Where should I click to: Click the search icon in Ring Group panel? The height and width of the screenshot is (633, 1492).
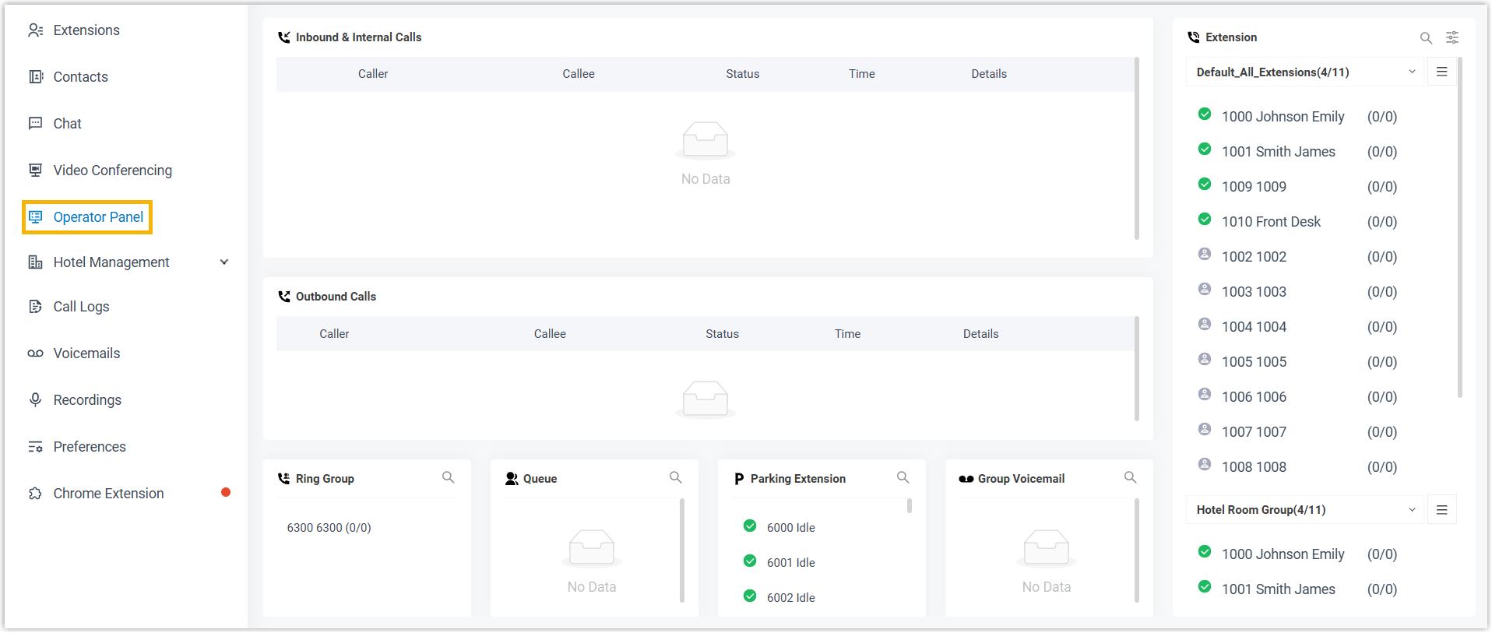pyautogui.click(x=448, y=477)
